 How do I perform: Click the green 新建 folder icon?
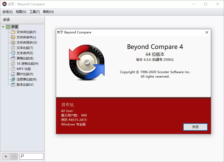click(8, 27)
